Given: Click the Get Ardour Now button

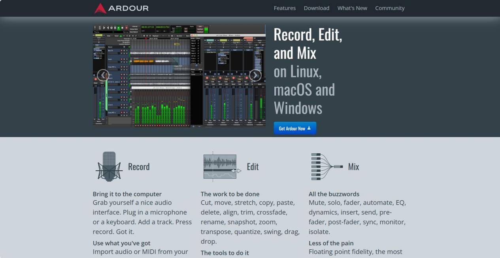Looking at the screenshot, I should click(295, 128).
